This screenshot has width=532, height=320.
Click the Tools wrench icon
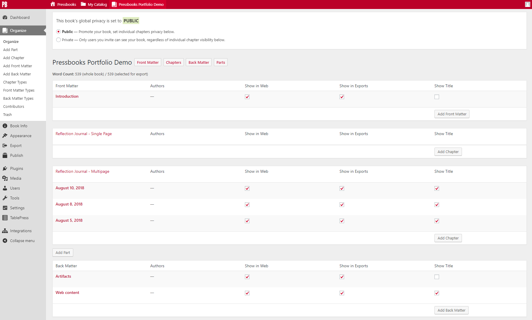[x=5, y=198]
